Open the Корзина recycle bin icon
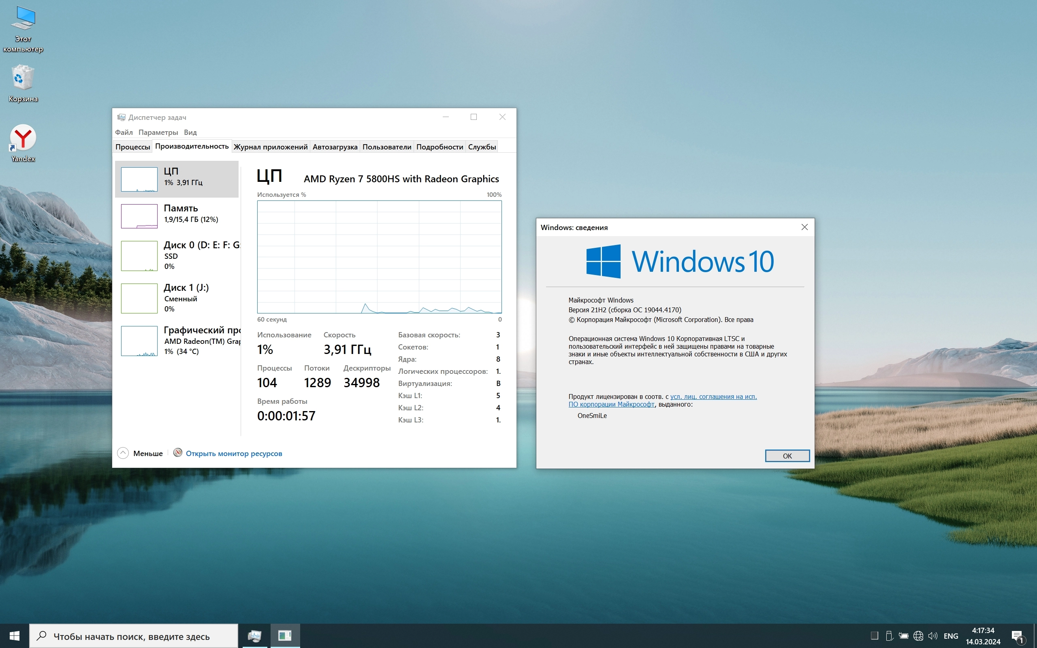The image size is (1037, 648). 23,83
